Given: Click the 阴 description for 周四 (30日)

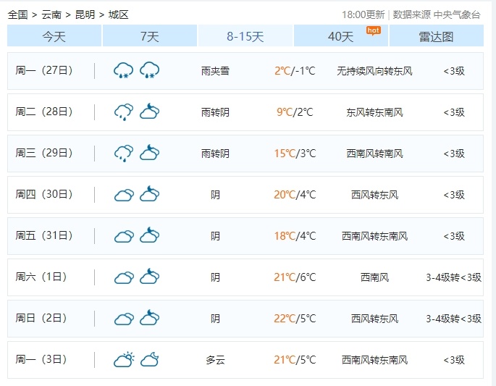Looking at the screenshot, I should 215,195.
